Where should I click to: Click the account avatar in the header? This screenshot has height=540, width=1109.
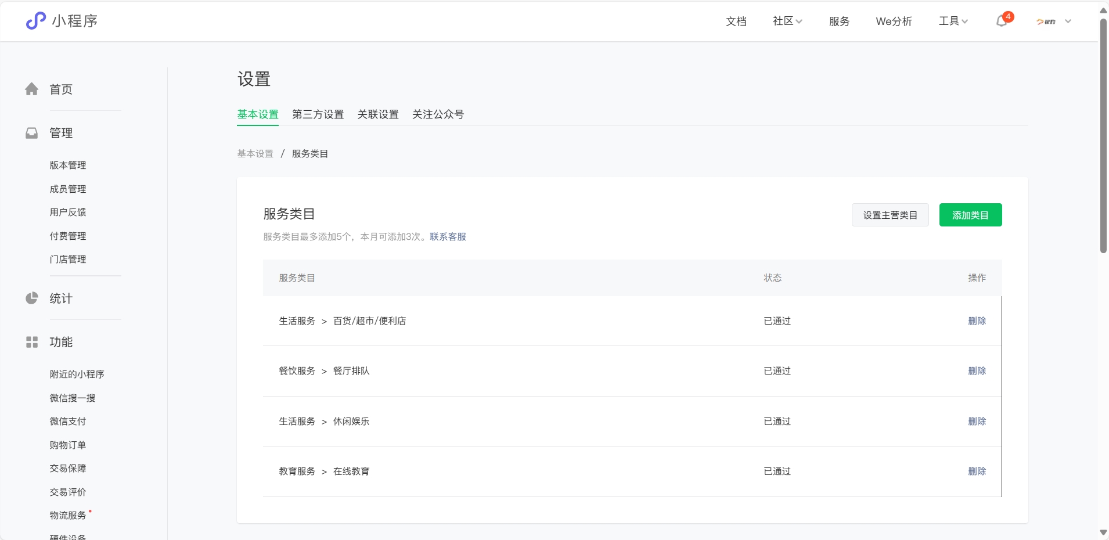[x=1046, y=21]
